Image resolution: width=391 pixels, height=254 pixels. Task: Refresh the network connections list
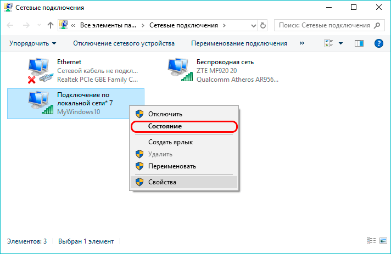tap(263, 25)
